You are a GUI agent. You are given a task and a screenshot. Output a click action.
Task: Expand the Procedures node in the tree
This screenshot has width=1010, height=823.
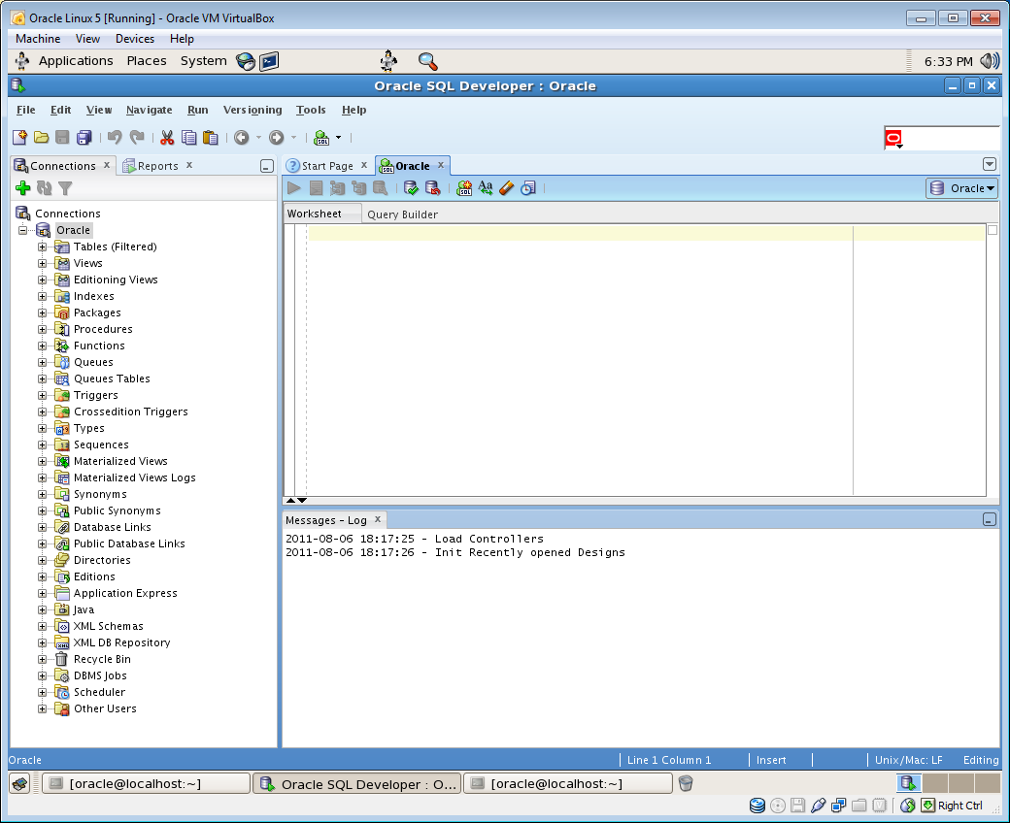(43, 329)
